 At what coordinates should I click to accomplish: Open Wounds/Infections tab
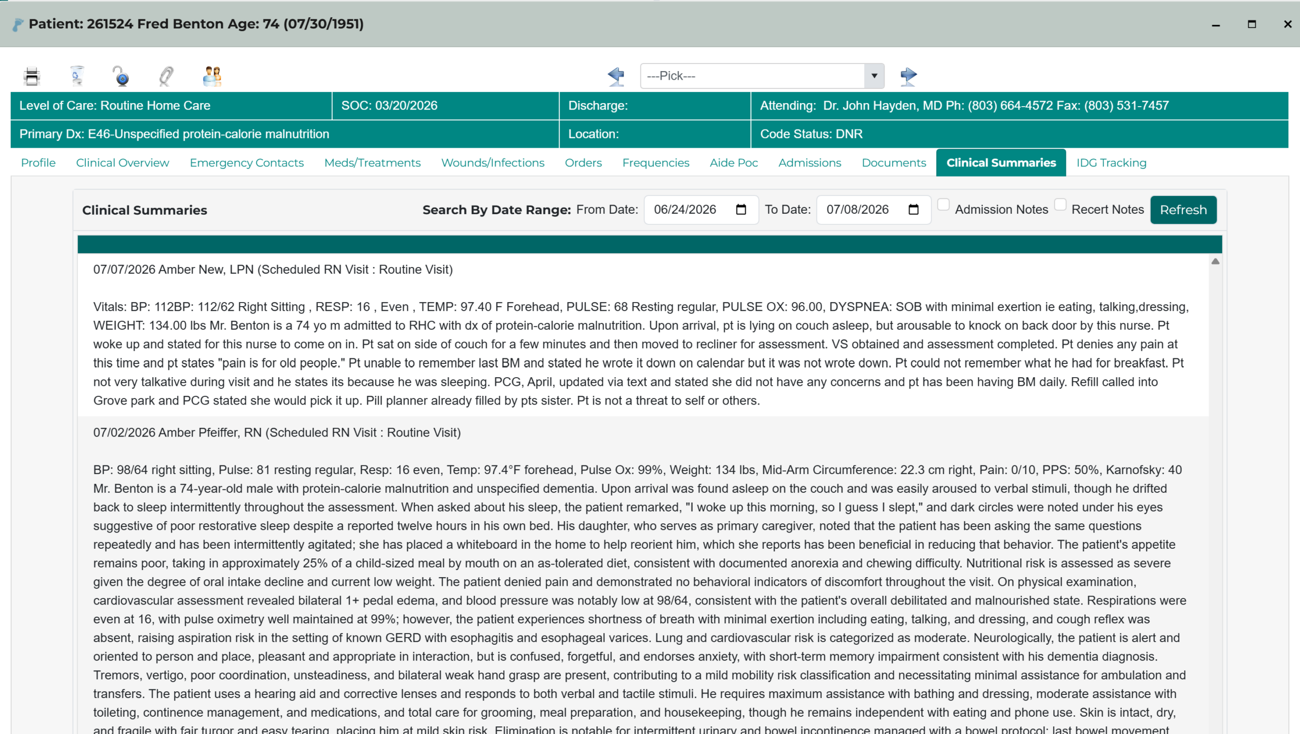(493, 163)
